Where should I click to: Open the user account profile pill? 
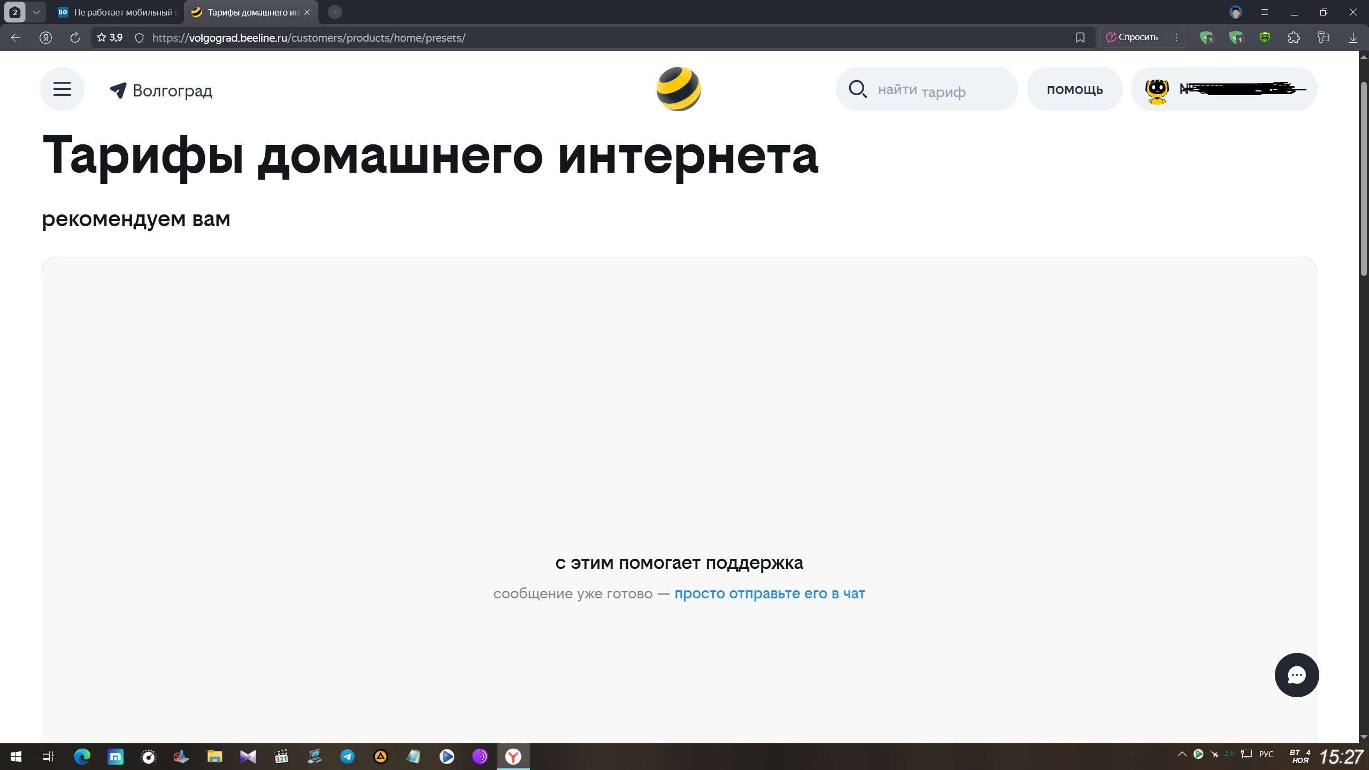click(1224, 89)
